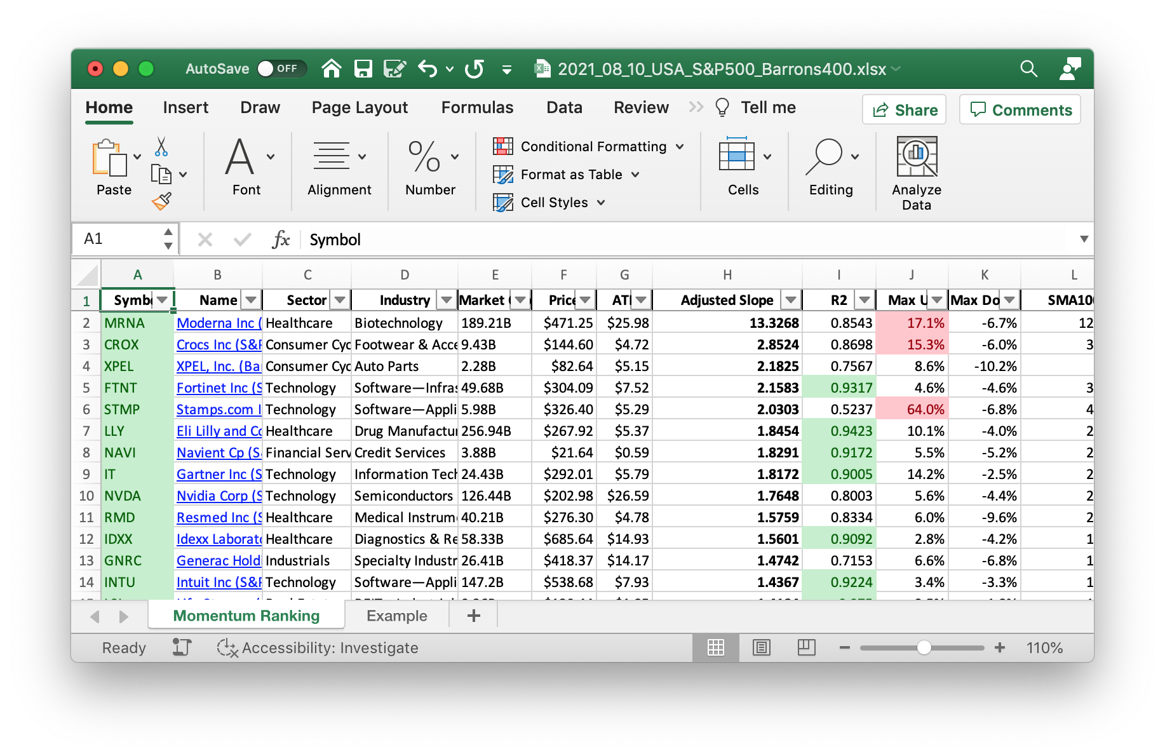Click the Cut scissors icon
The height and width of the screenshot is (756, 1165).
click(161, 147)
